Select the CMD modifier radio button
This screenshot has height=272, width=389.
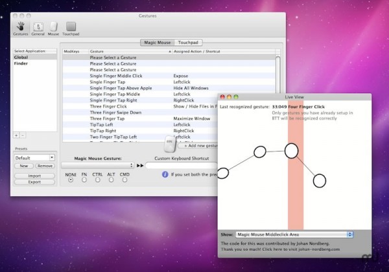pos(124,180)
